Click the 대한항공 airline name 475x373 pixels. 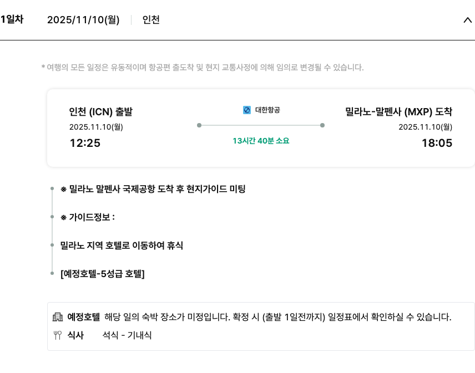pos(267,110)
